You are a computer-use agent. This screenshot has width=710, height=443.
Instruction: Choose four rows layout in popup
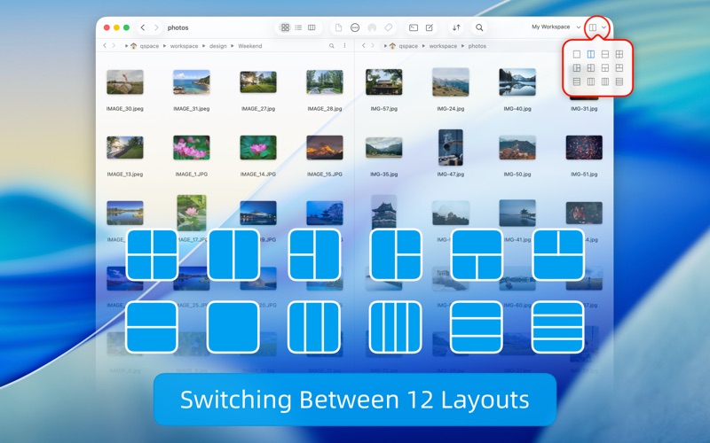click(619, 82)
